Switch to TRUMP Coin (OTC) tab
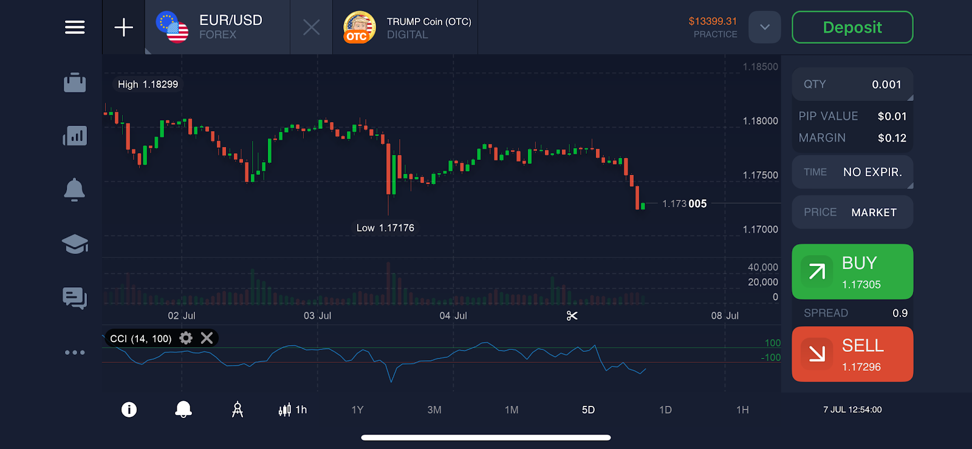The image size is (972, 449). (x=406, y=27)
